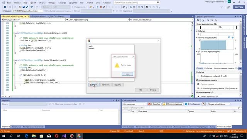Click the Select Tools icon next to the gear

tap(203, 20)
